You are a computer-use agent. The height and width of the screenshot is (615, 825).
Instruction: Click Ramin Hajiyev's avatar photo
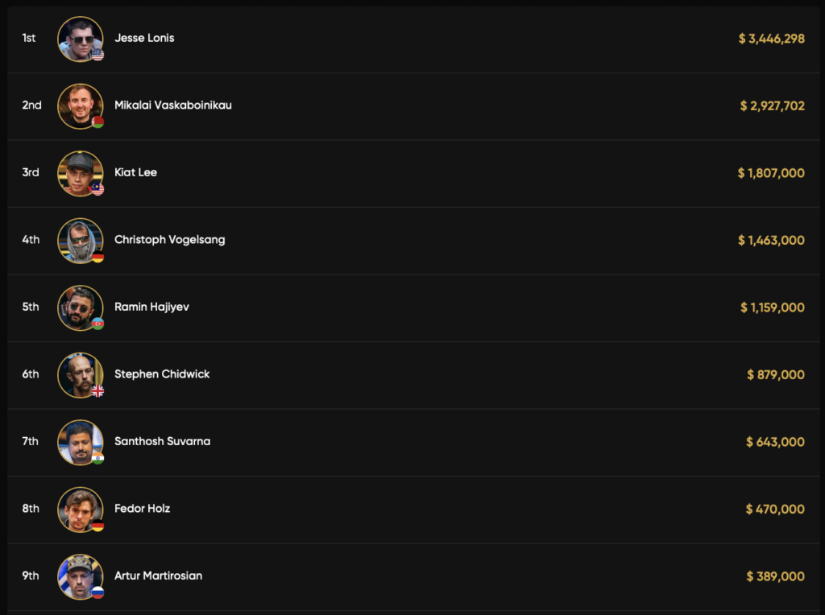(80, 307)
